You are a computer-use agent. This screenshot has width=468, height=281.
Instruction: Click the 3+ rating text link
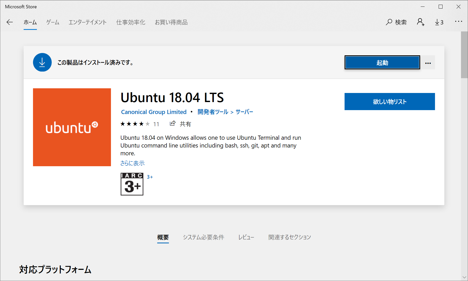pyautogui.click(x=150, y=177)
